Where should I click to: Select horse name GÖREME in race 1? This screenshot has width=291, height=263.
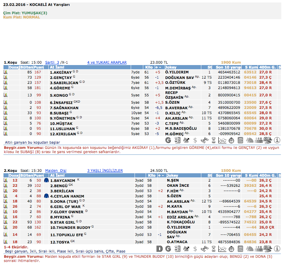pyautogui.click(x=60, y=88)
